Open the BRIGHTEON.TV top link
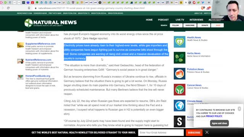The height and width of the screenshot is (137, 244). click(x=84, y=13)
